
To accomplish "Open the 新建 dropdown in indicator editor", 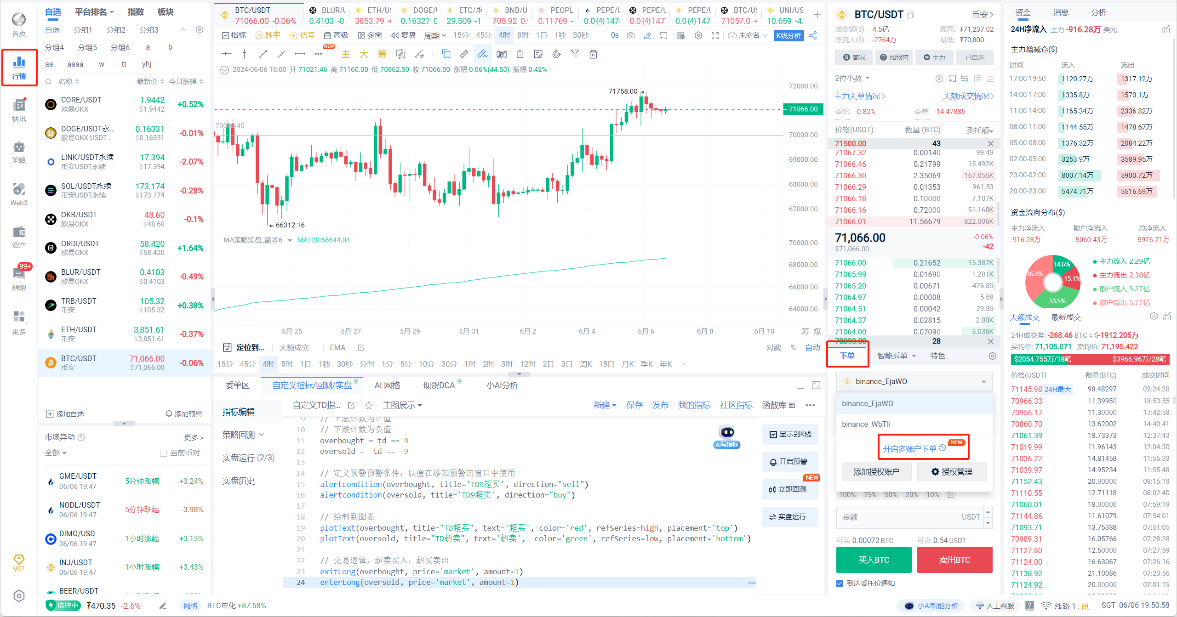I will pos(605,405).
